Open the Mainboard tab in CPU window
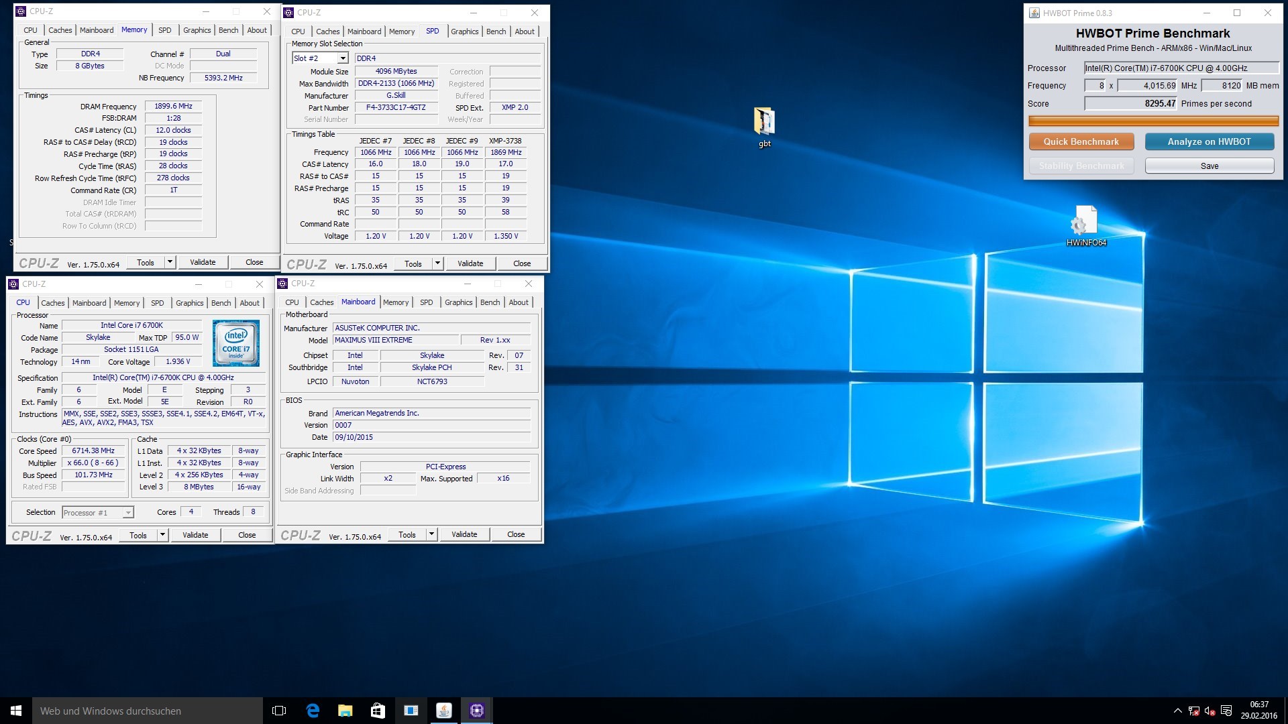Viewport: 1288px width, 724px height. pos(89,303)
